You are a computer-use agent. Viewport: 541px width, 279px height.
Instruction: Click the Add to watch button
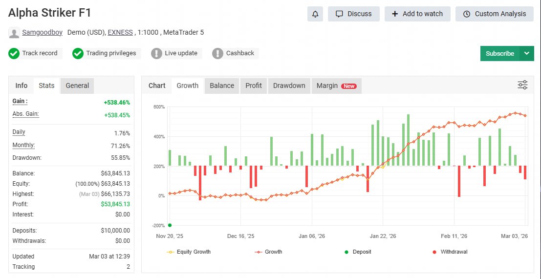(x=417, y=14)
